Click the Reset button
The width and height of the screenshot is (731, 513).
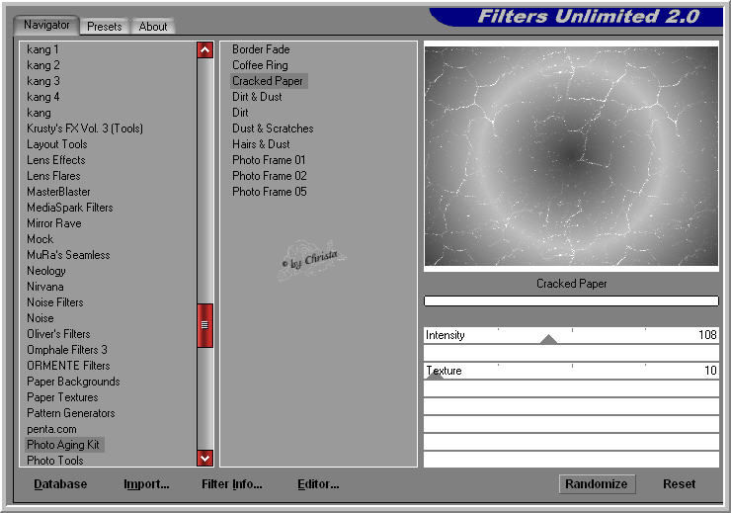[679, 484]
